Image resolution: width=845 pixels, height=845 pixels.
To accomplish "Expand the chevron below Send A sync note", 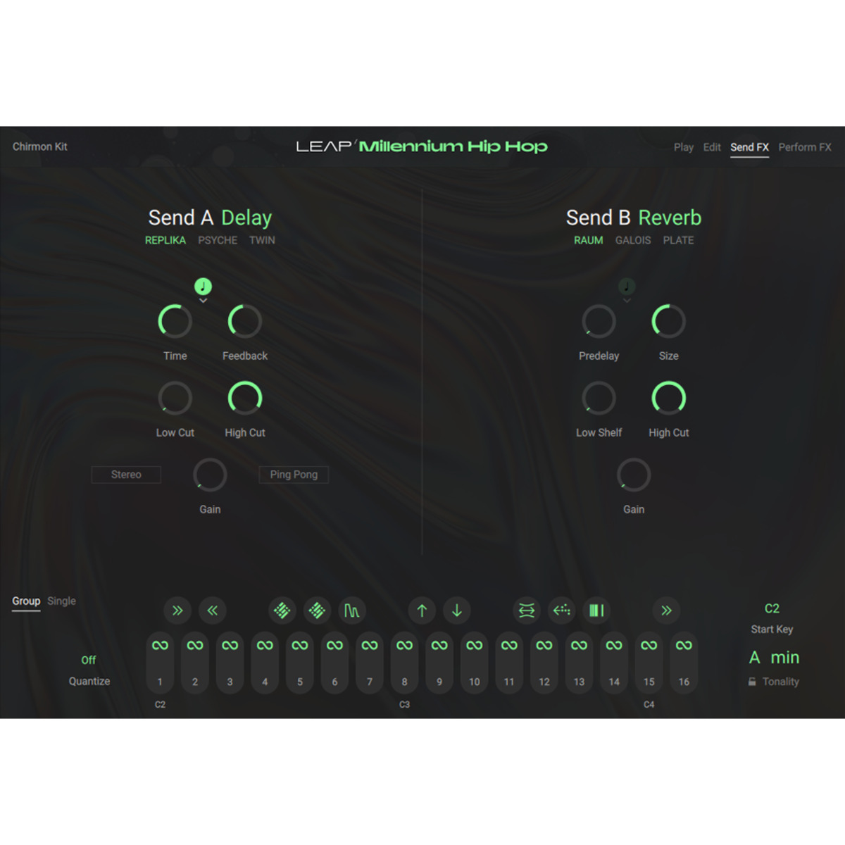I will tap(203, 301).
